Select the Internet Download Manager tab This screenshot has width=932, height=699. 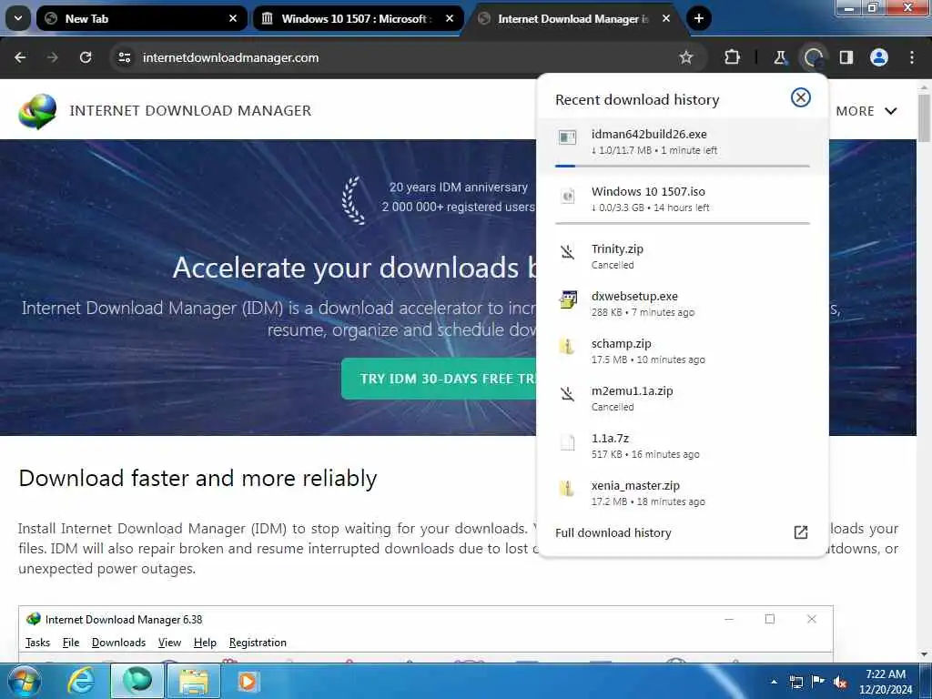coord(574,18)
